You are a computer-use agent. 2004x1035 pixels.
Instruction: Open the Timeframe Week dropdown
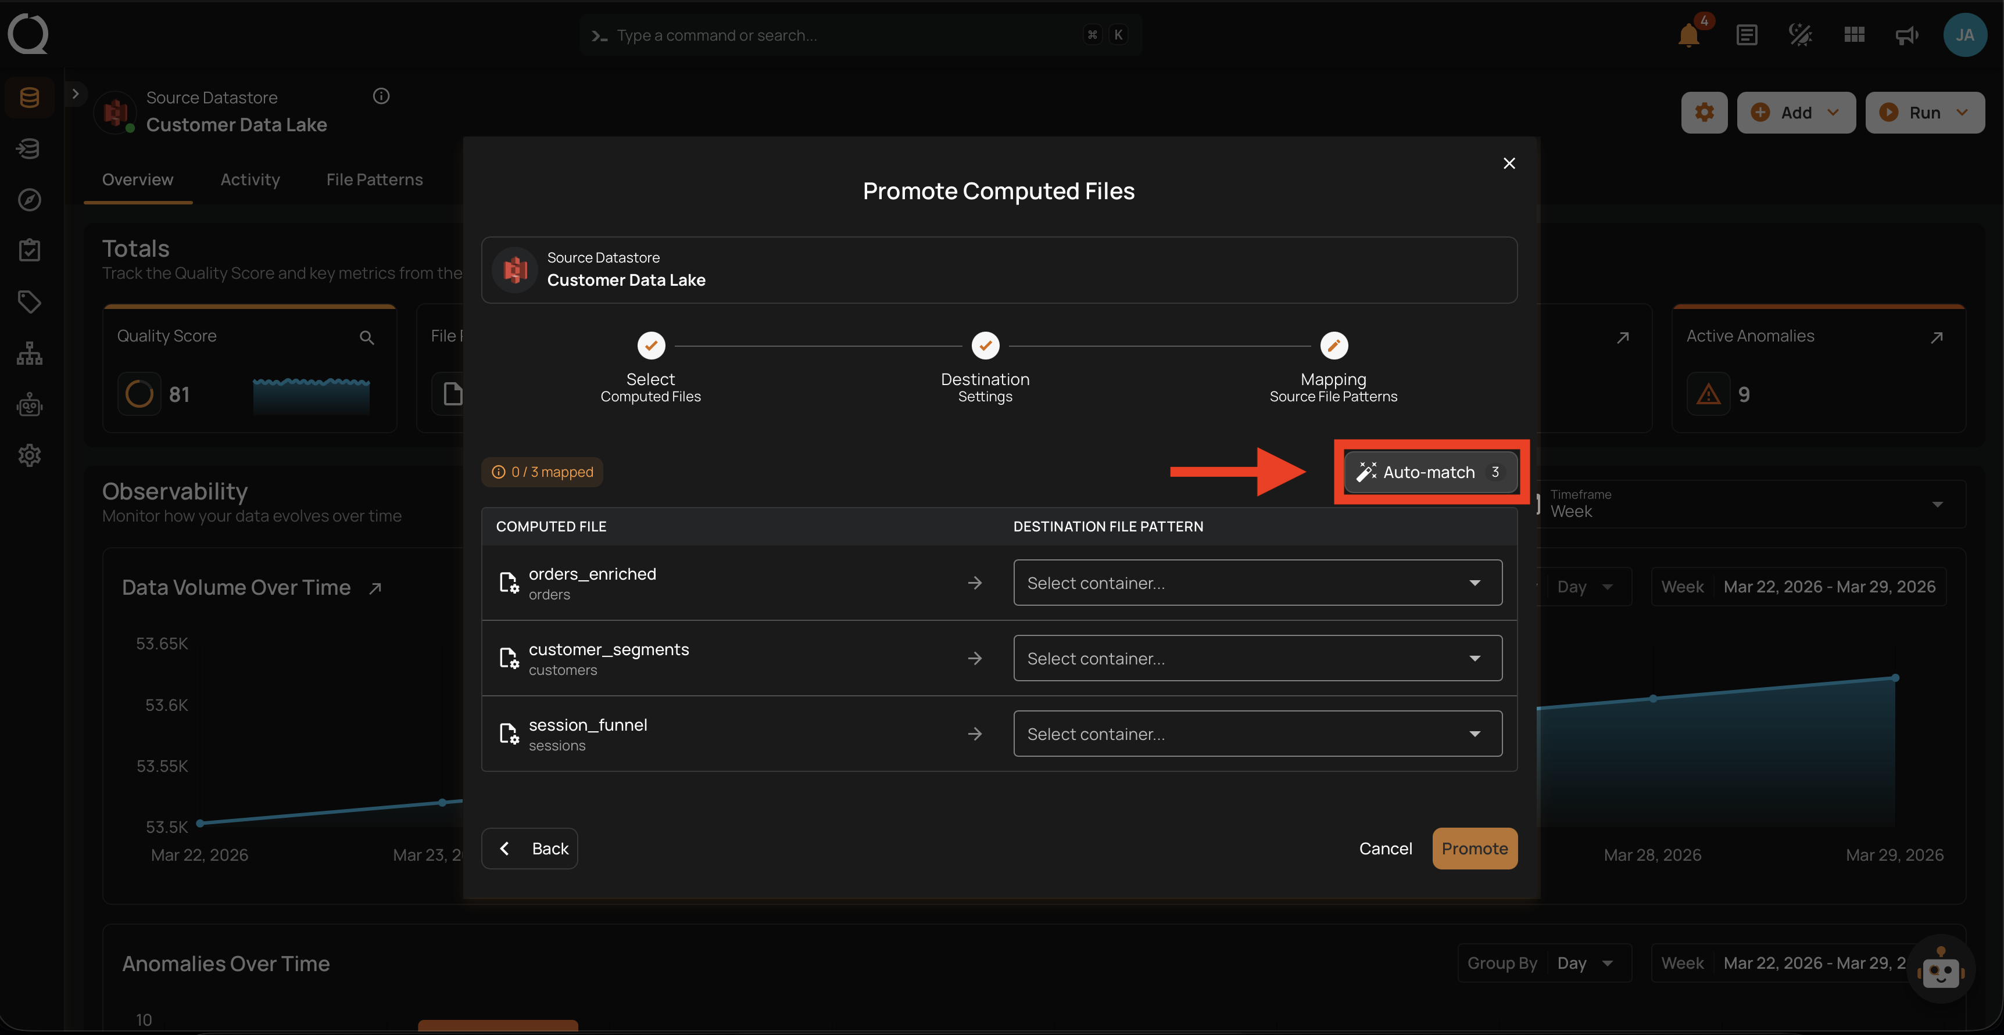pyautogui.click(x=1749, y=504)
